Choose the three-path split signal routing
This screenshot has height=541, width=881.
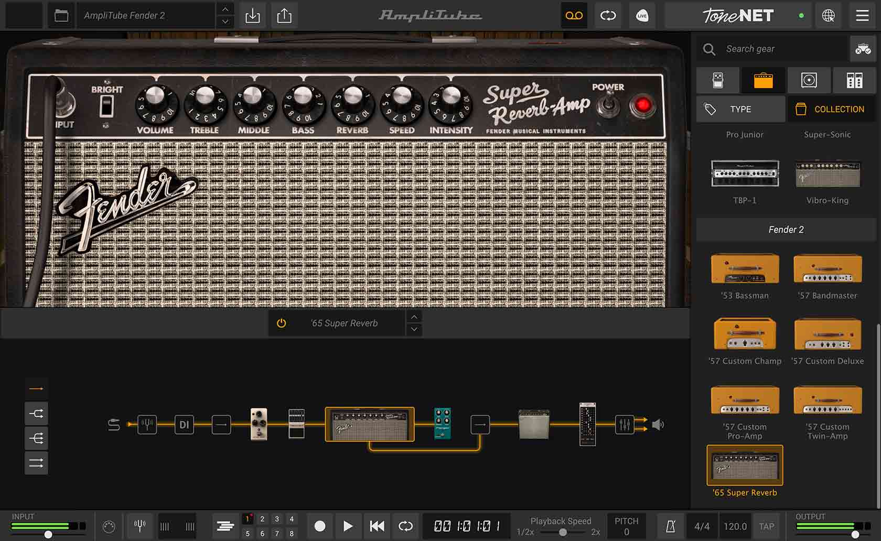(x=36, y=438)
